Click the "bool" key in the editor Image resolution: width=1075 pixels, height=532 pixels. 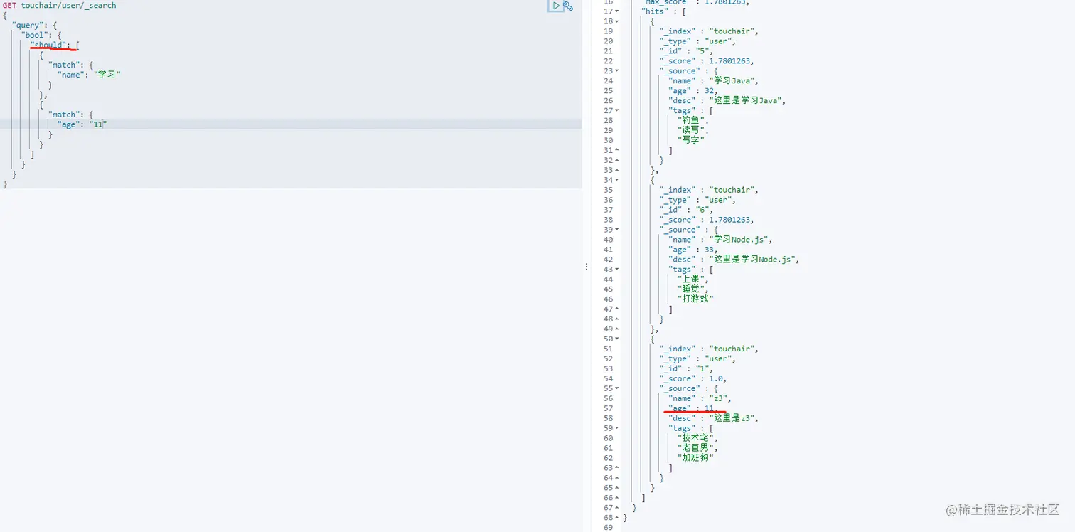(x=35, y=35)
